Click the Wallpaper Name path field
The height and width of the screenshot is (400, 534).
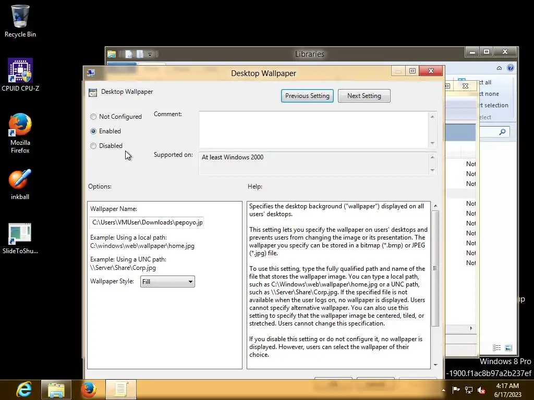tap(147, 222)
